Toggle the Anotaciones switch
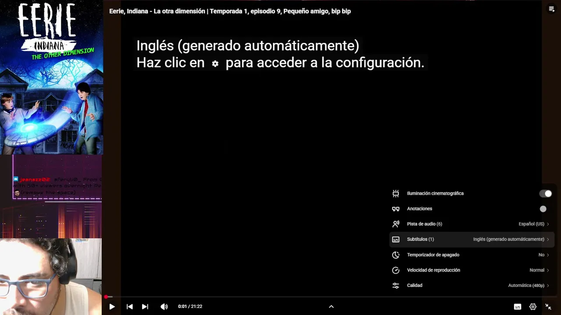Screen dimensions: 561x315 tap(543, 209)
